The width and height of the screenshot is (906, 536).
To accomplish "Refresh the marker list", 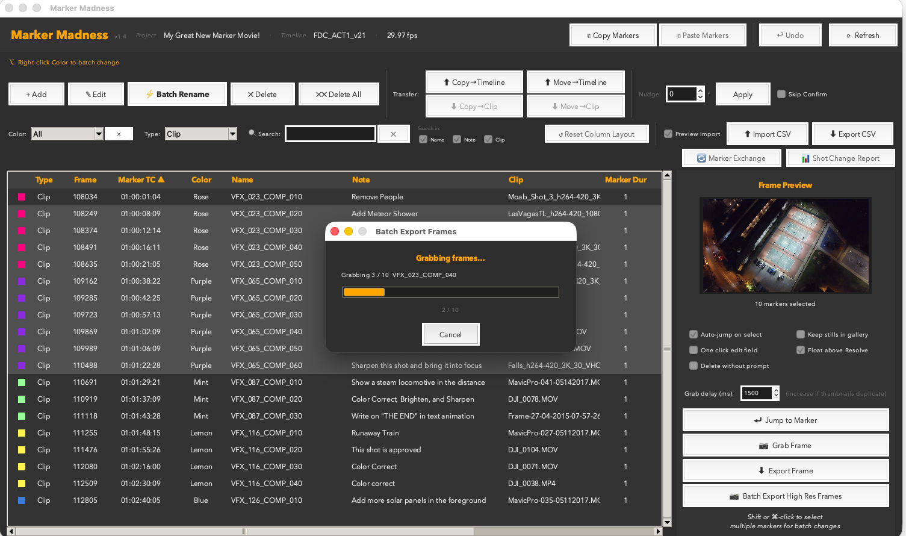I will 863,35.
